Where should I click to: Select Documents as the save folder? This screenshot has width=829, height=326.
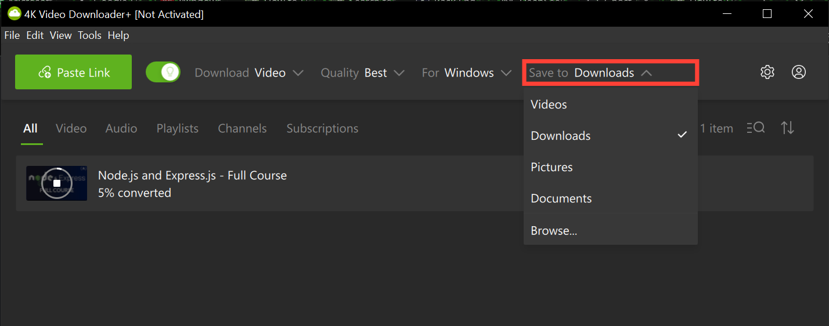[x=561, y=198]
